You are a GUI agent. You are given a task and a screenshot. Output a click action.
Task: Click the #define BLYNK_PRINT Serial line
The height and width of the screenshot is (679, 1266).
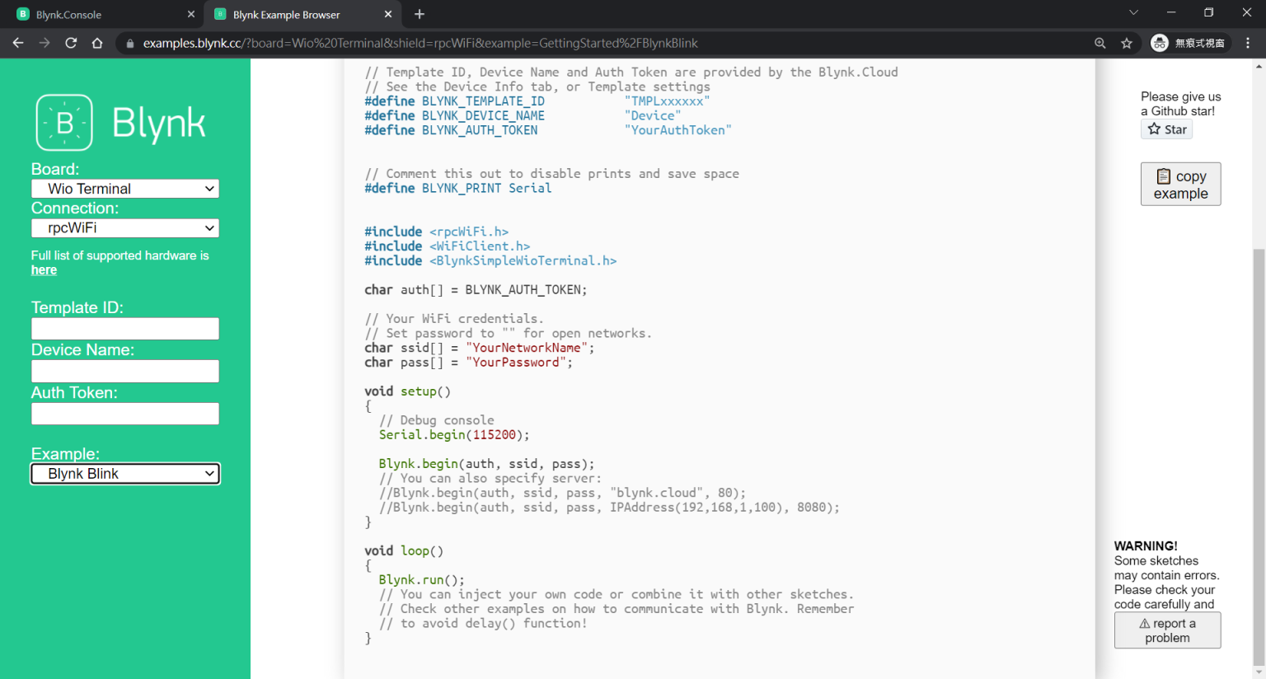pyautogui.click(x=458, y=189)
